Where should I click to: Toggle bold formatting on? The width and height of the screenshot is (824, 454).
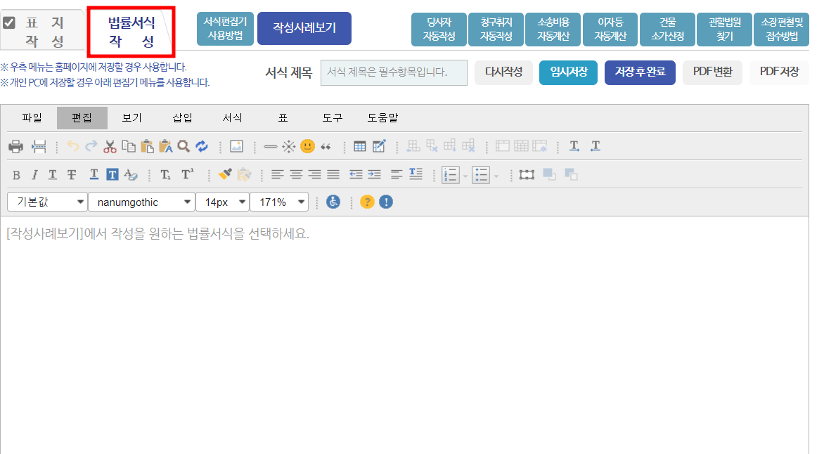coord(15,174)
